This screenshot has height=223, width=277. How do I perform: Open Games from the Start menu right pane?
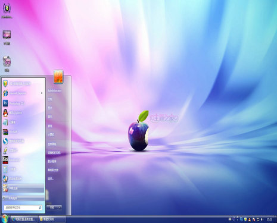click(x=50, y=126)
